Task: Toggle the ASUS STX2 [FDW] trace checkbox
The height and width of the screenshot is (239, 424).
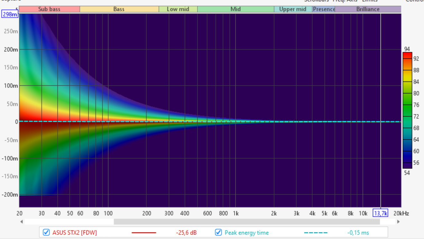Action: 46,232
